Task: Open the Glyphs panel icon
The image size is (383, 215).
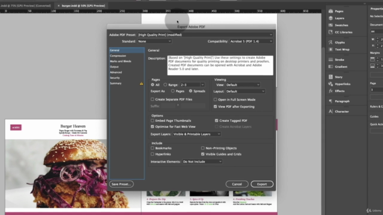Action: [331, 42]
